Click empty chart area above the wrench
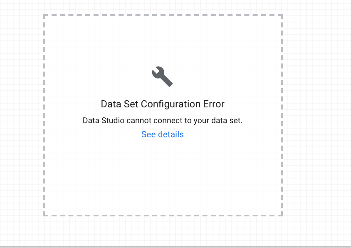This screenshot has height=248, width=351. point(162,40)
